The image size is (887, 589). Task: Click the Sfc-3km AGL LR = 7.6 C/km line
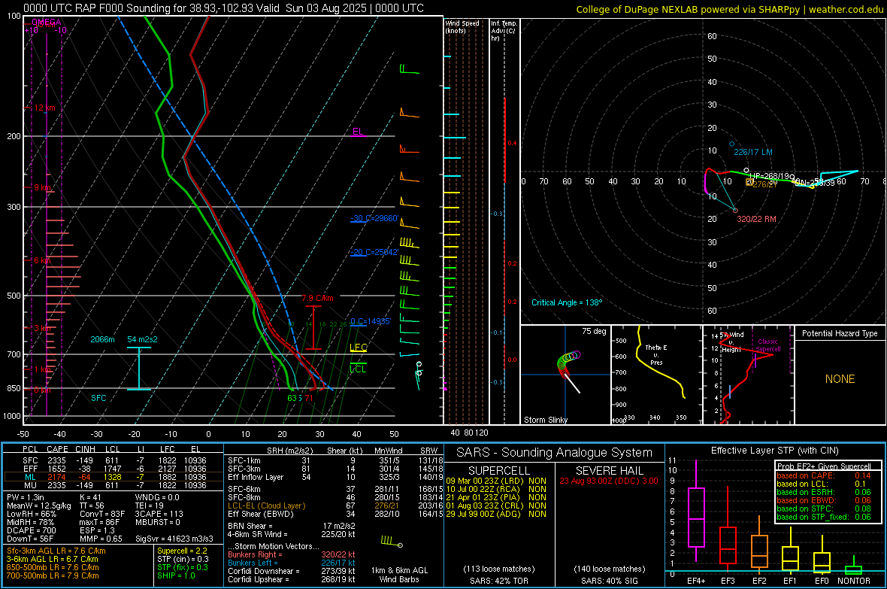(x=56, y=551)
